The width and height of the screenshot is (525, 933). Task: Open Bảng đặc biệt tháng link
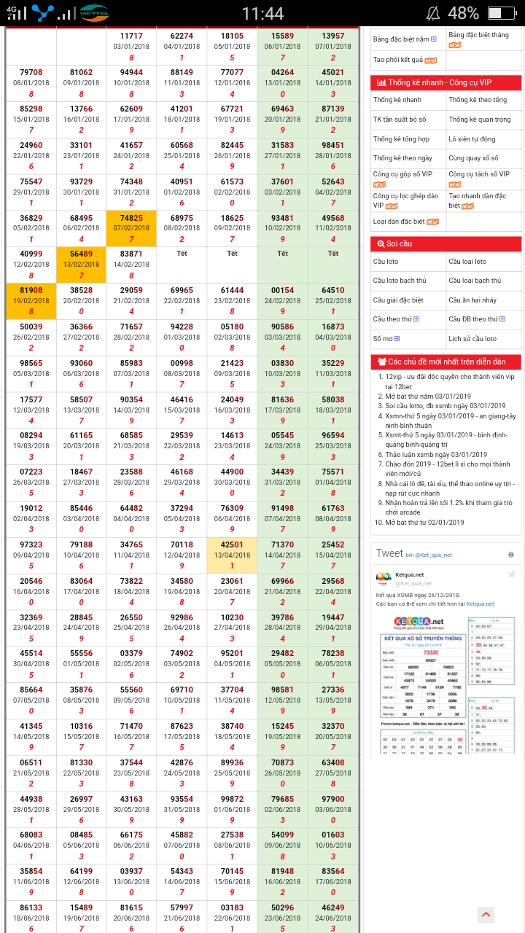pos(478,35)
